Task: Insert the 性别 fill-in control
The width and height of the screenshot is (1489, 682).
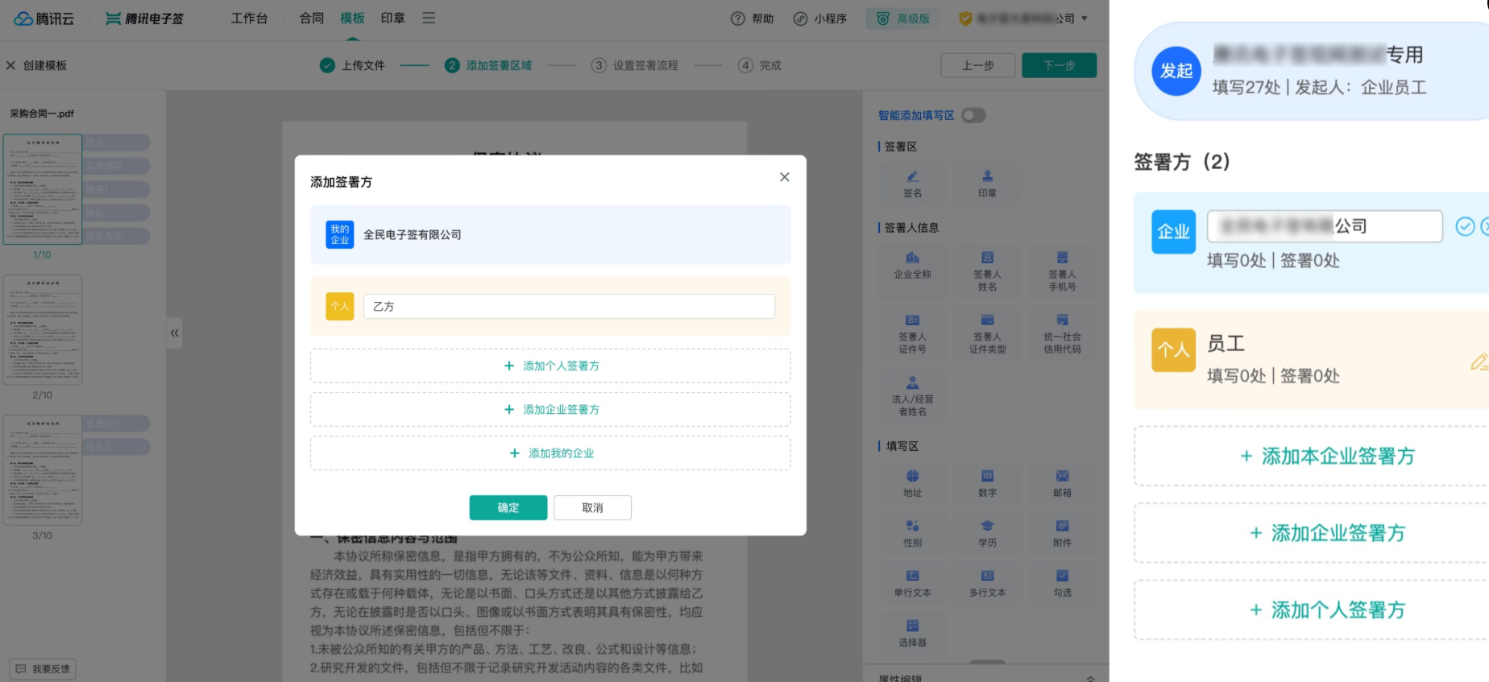Action: pyautogui.click(x=912, y=533)
